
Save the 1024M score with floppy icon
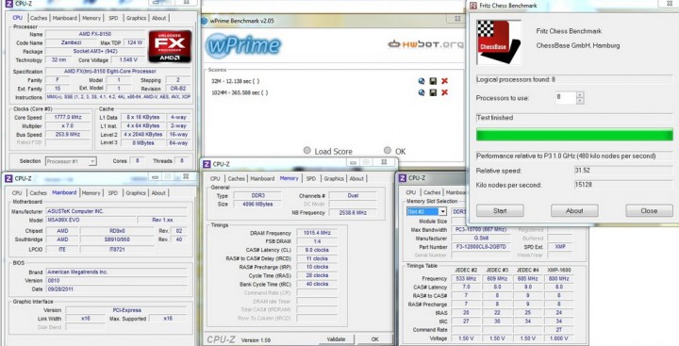pyautogui.click(x=433, y=92)
